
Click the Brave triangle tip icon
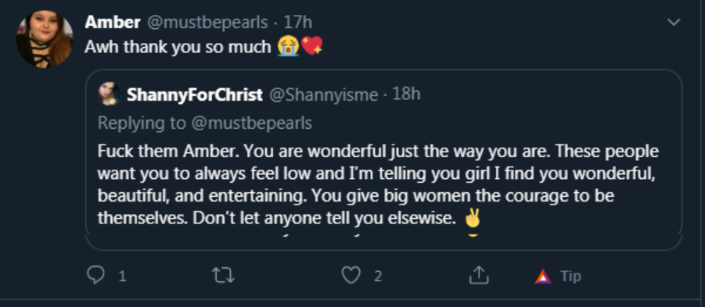543,276
